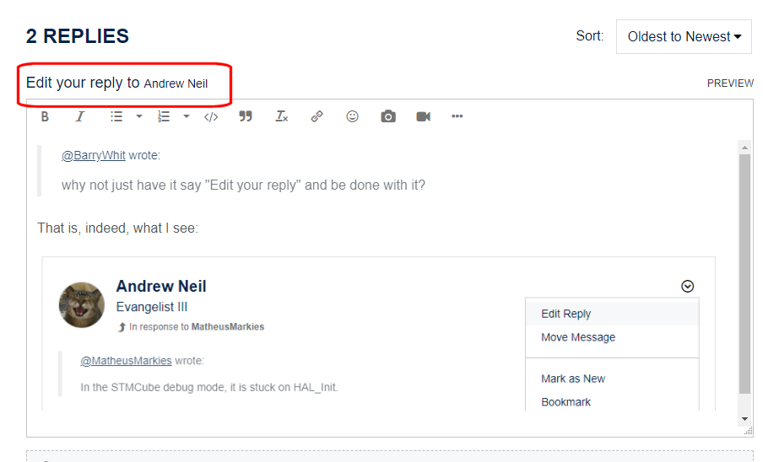The width and height of the screenshot is (763, 462).
Task: Place cursor in 'That is, indeed, what I see:' text
Action: click(118, 228)
